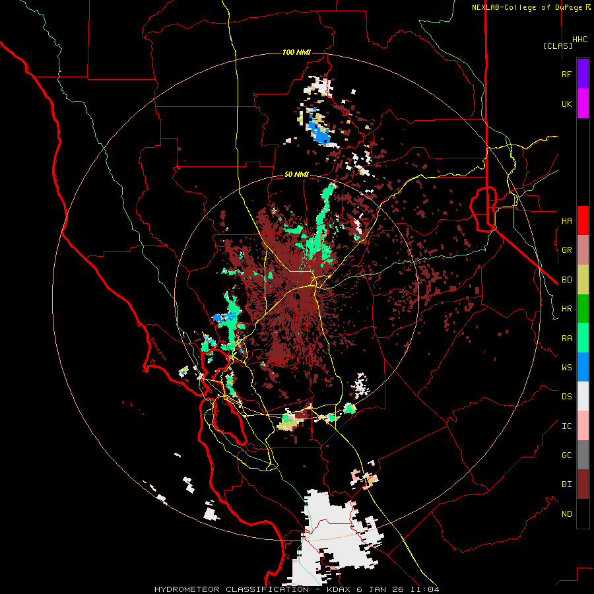
Task: Click the RF purple legend swatch
Action: tap(583, 74)
